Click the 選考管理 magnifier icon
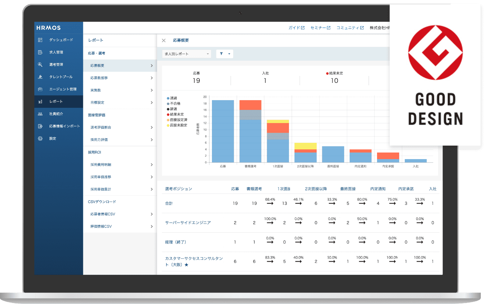The width and height of the screenshot is (487, 304). (40, 64)
